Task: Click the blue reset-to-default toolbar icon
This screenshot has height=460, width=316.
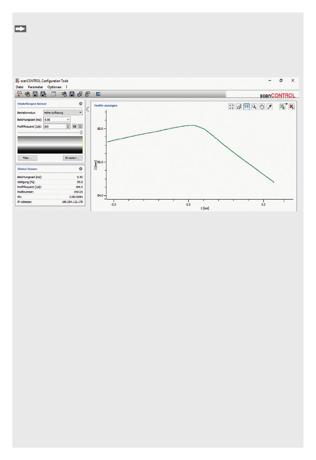Action: tap(98, 94)
